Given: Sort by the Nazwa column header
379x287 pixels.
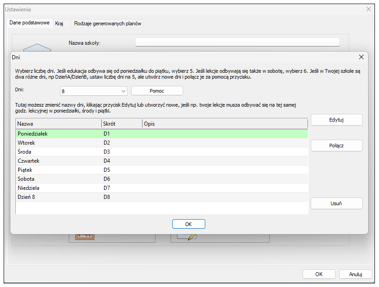Looking at the screenshot, I should click(x=58, y=123).
